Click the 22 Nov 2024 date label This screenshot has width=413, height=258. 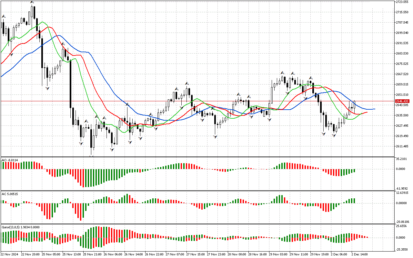(x=10, y=254)
